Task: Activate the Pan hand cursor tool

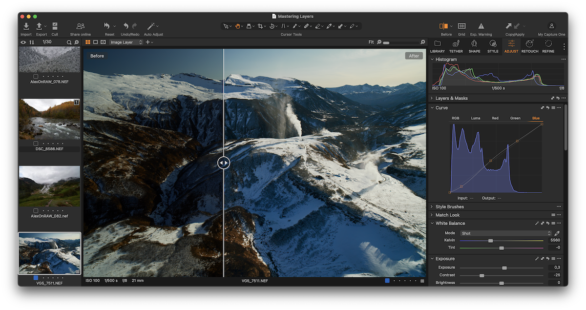Action: coord(238,26)
